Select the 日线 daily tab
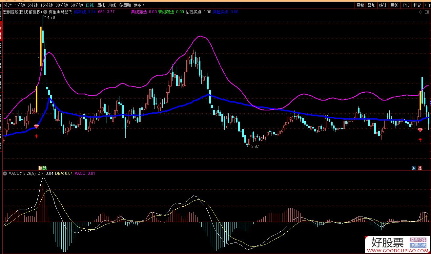This screenshot has height=254, width=431. 90,5
